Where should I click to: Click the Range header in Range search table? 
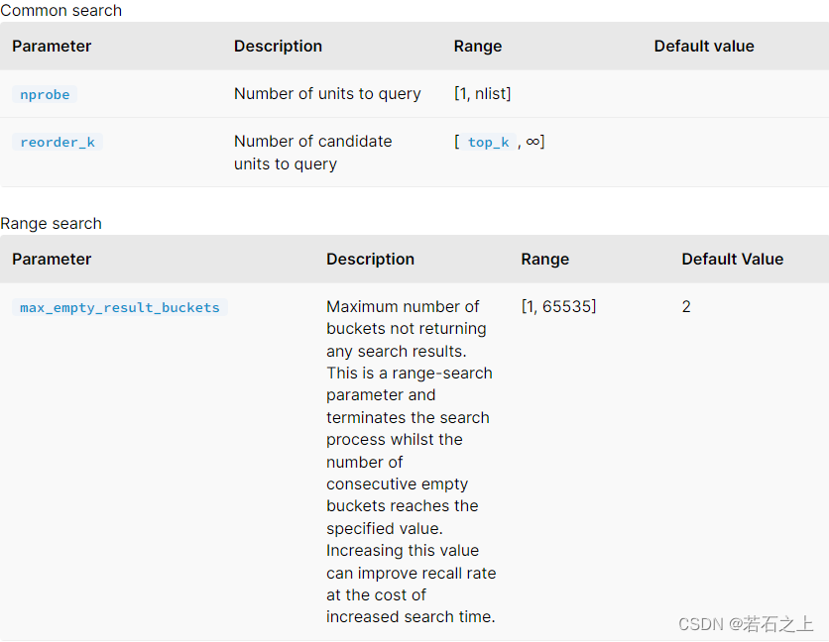click(545, 259)
